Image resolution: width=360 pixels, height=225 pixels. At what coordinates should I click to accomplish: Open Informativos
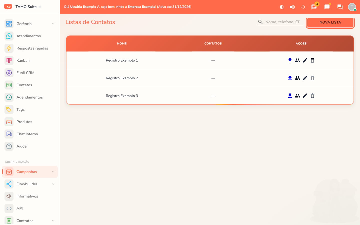click(x=30, y=196)
